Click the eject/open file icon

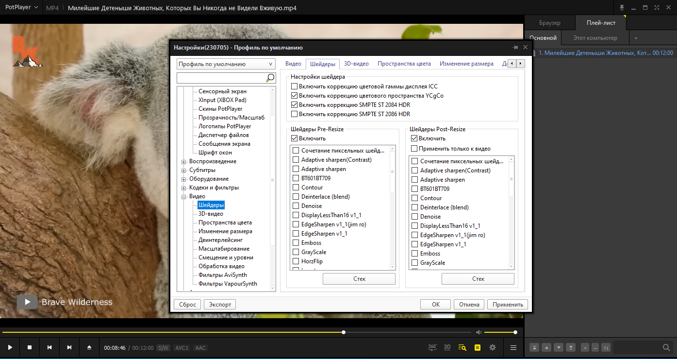click(89, 347)
